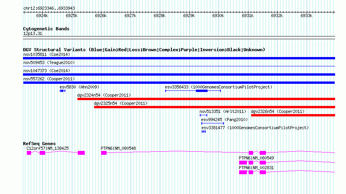Image resolution: width=346 pixels, height=194 pixels.
Task: Open the esv5830 (Ahn2009) label
Action: point(79,87)
